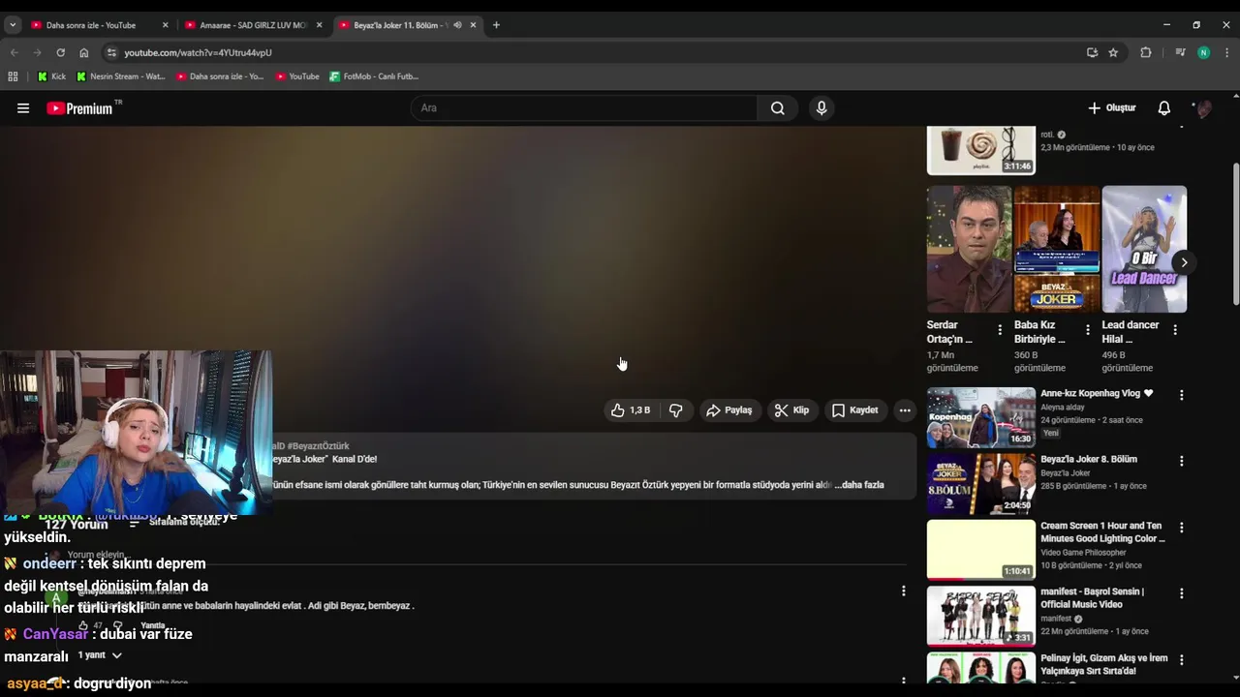Open options for Cream Screen video
The width and height of the screenshot is (1240, 697).
tap(1181, 528)
